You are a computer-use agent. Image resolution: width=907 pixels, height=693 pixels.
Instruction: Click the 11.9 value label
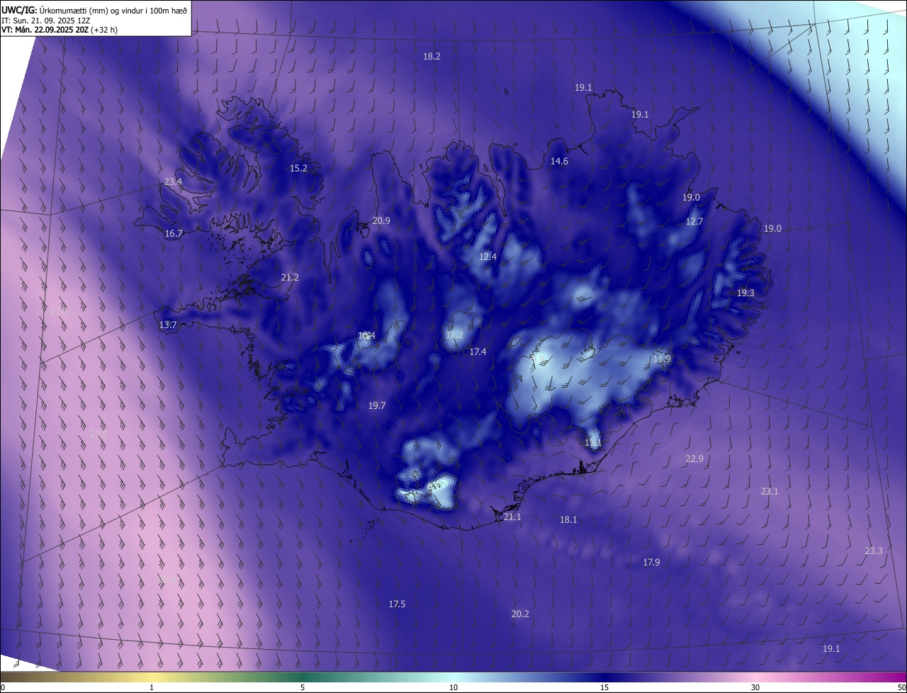click(662, 359)
